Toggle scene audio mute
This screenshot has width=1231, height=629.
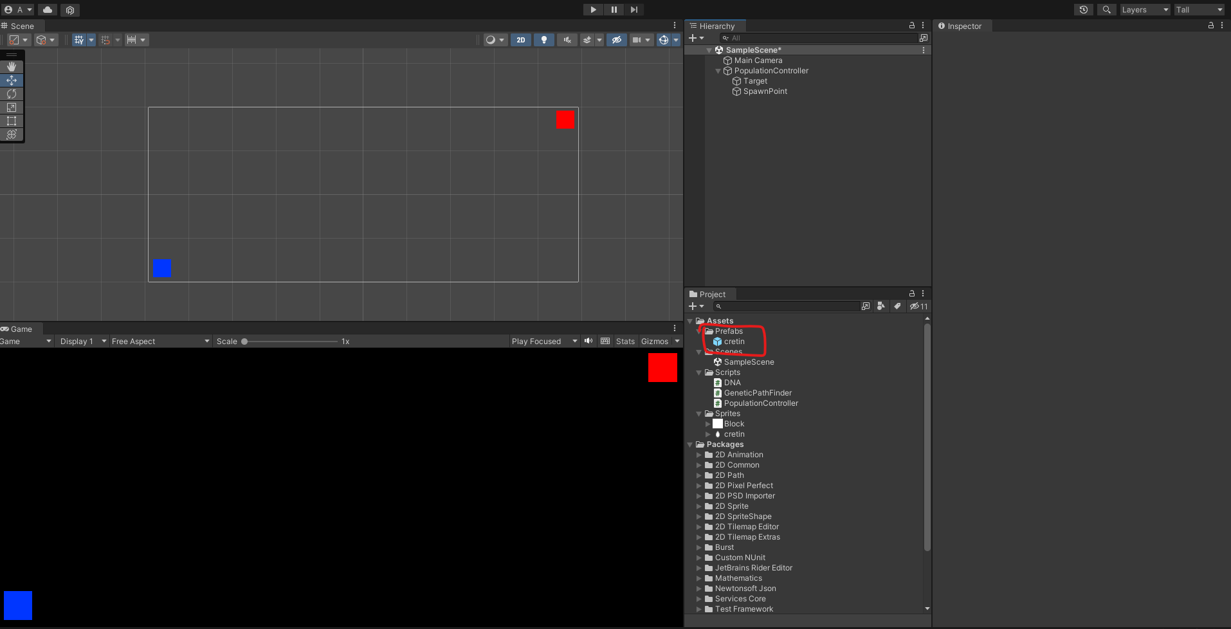[567, 40]
